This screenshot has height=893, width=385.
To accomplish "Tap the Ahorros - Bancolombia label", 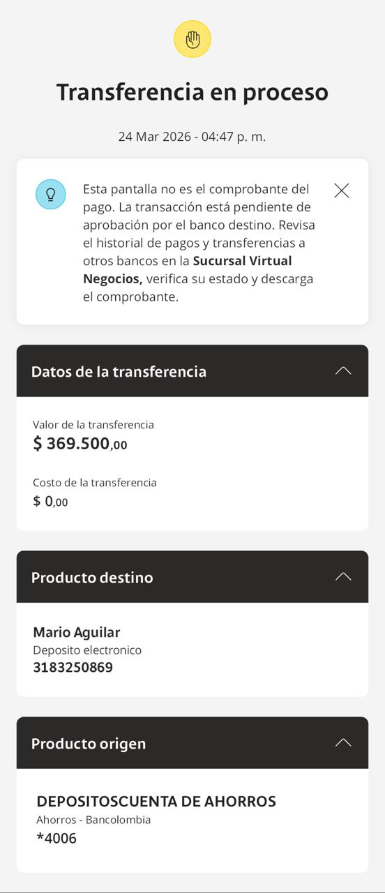I will [x=93, y=820].
